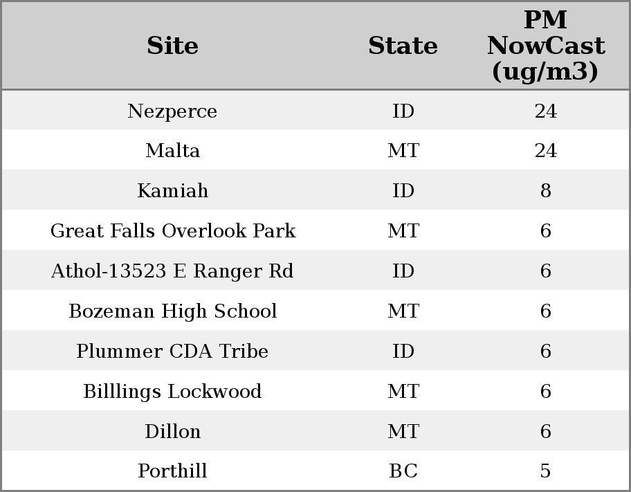
Task: Click the MT state cell for Malta
Action: tap(403, 151)
